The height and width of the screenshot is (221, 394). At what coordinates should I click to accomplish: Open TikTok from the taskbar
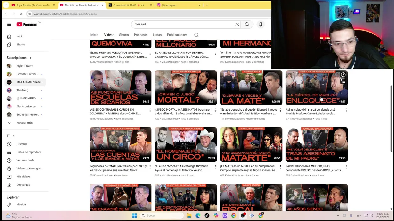point(207,215)
